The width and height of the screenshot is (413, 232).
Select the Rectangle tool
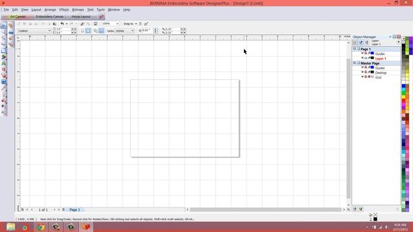click(x=3, y=50)
